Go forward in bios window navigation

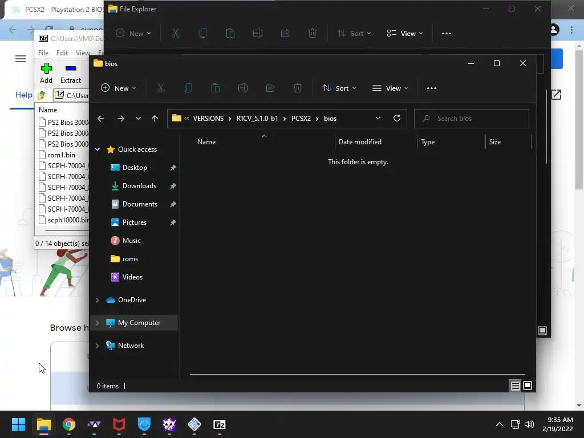(121, 119)
